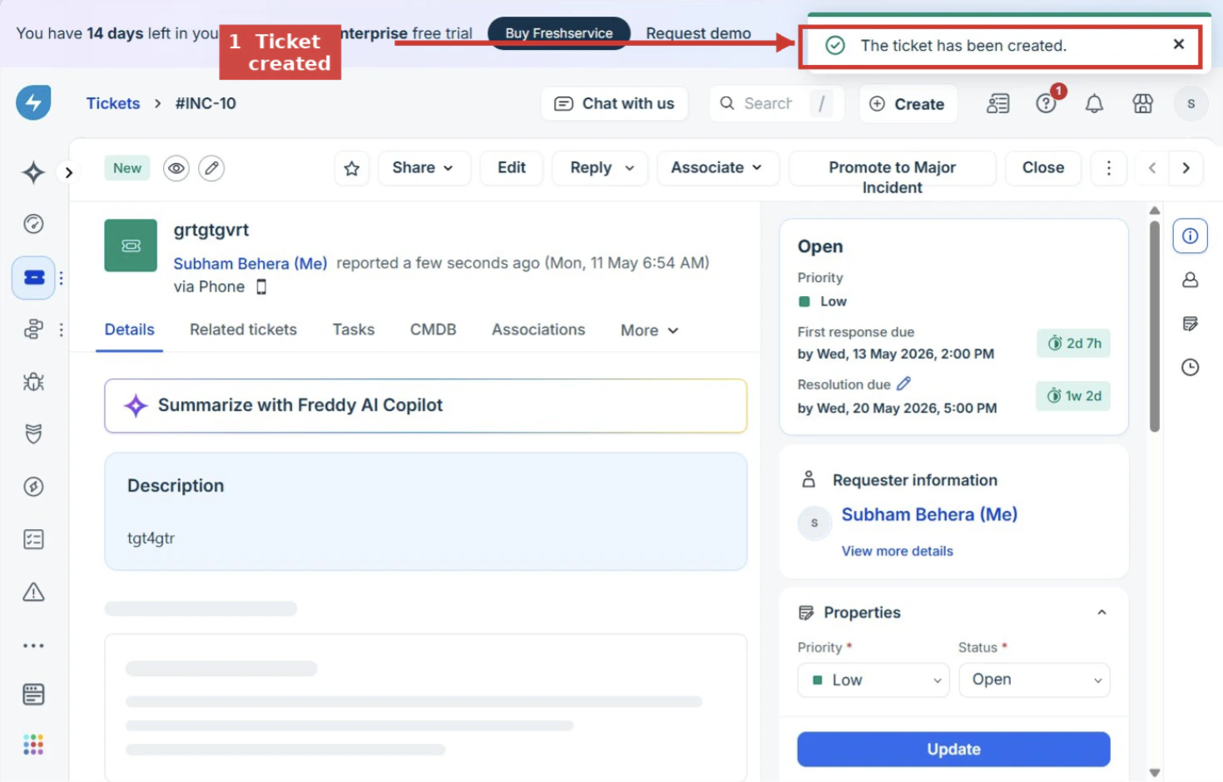
Task: Open the Dashboard gauge icon in sidebar
Action: [33, 224]
